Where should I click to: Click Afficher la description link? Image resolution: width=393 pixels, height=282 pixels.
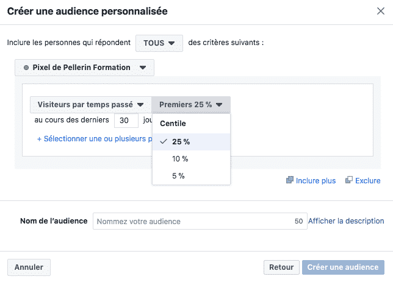tap(346, 221)
